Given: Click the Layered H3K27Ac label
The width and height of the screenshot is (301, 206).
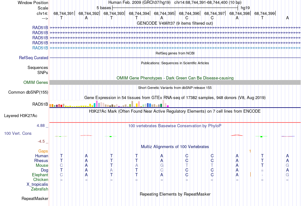Looking at the screenshot, I should (21, 116).
